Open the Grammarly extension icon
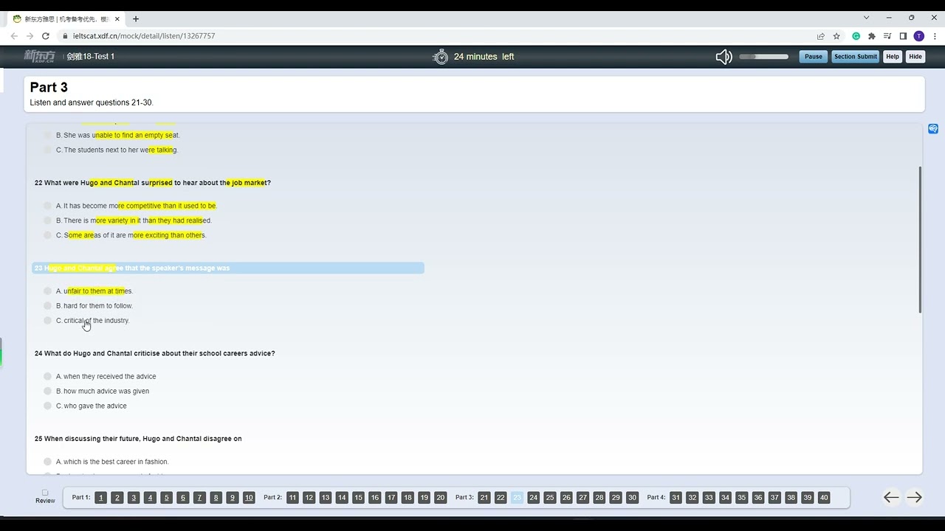 856,35
